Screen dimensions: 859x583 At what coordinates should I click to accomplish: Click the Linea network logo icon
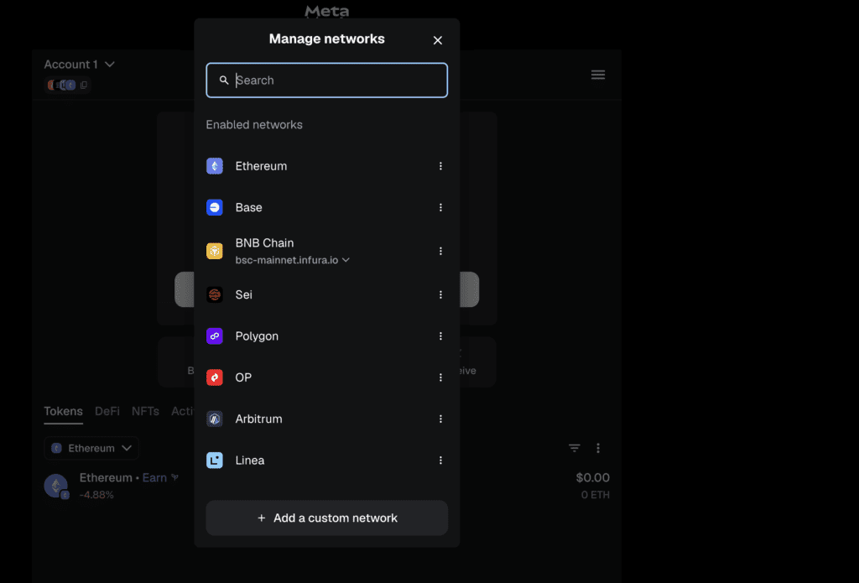click(x=215, y=460)
